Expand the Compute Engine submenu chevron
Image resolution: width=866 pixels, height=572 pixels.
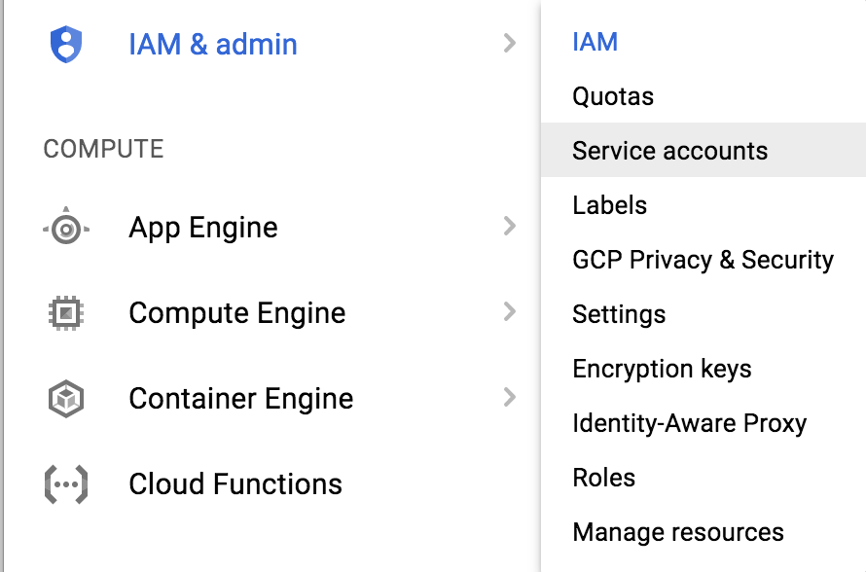click(x=509, y=312)
